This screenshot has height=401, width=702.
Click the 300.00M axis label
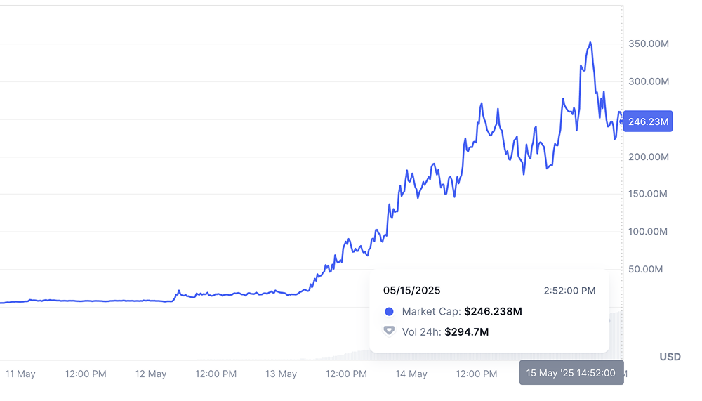pos(649,81)
